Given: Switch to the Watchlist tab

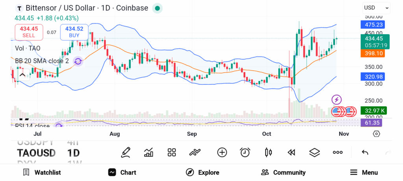Looking at the screenshot, I should (x=42, y=172).
